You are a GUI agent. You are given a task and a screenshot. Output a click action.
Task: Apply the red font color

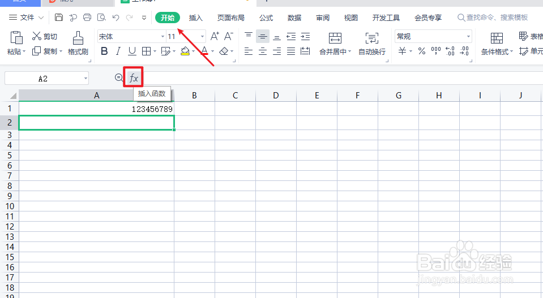(204, 51)
